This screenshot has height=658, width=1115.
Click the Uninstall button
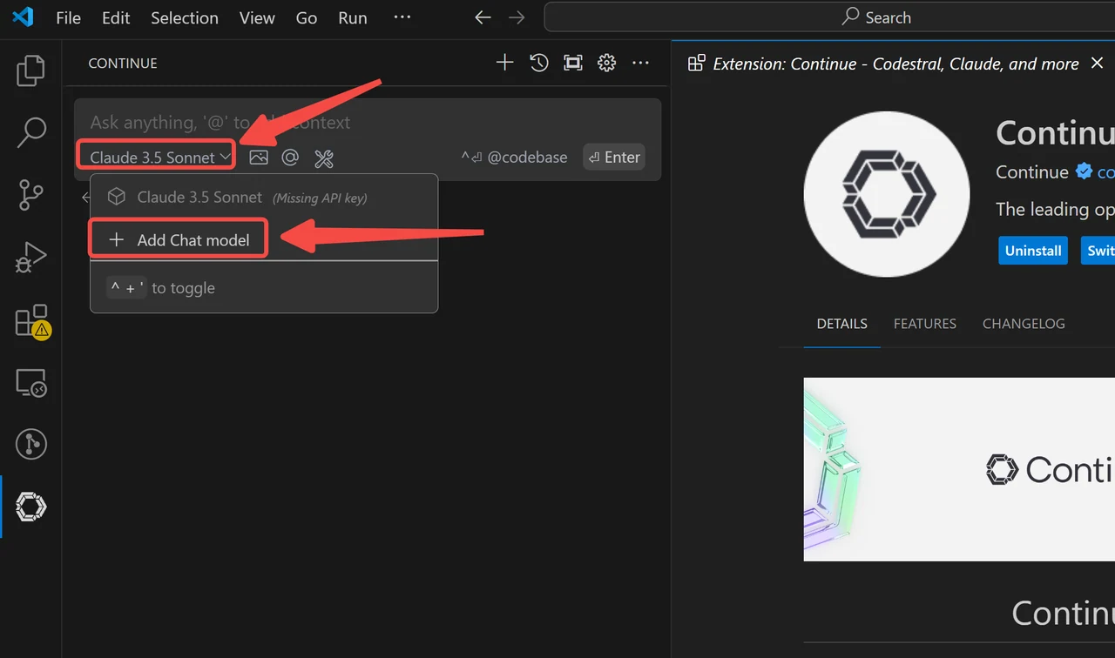[x=1033, y=251]
